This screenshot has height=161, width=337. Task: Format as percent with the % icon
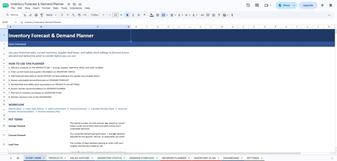tap(68, 15)
